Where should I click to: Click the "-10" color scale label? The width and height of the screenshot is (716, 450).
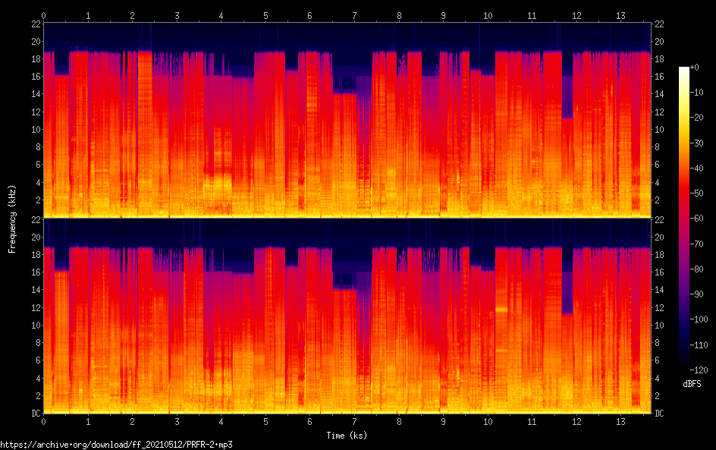[x=696, y=93]
